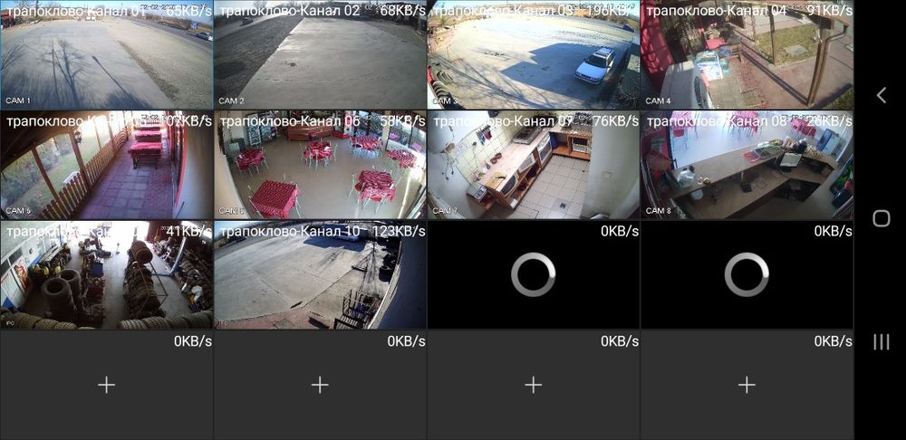This screenshot has width=906, height=440.
Task: Open the Канал 02 camera feed
Action: [x=320, y=55]
